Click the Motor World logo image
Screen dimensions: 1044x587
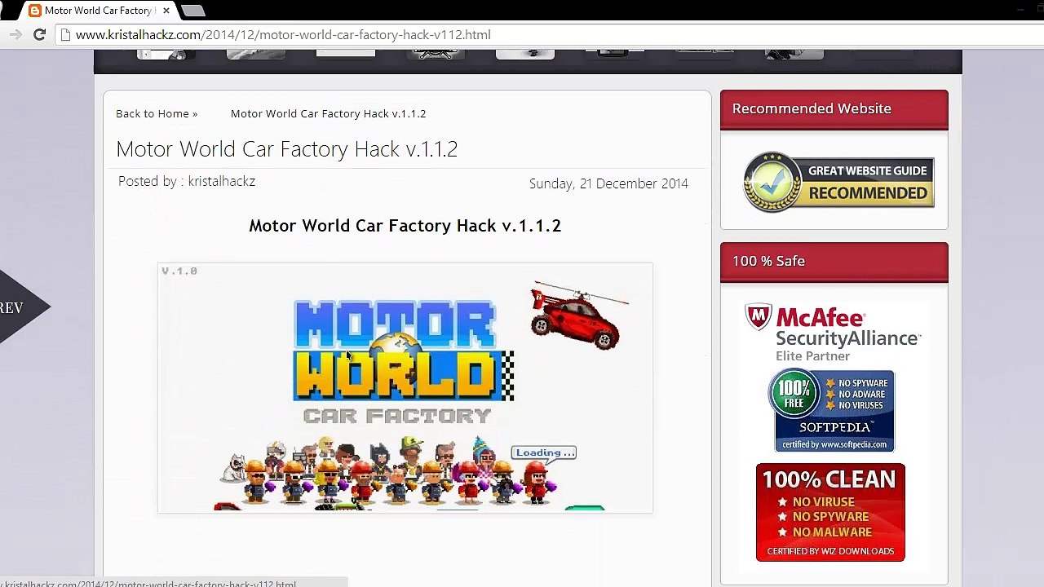[403, 351]
